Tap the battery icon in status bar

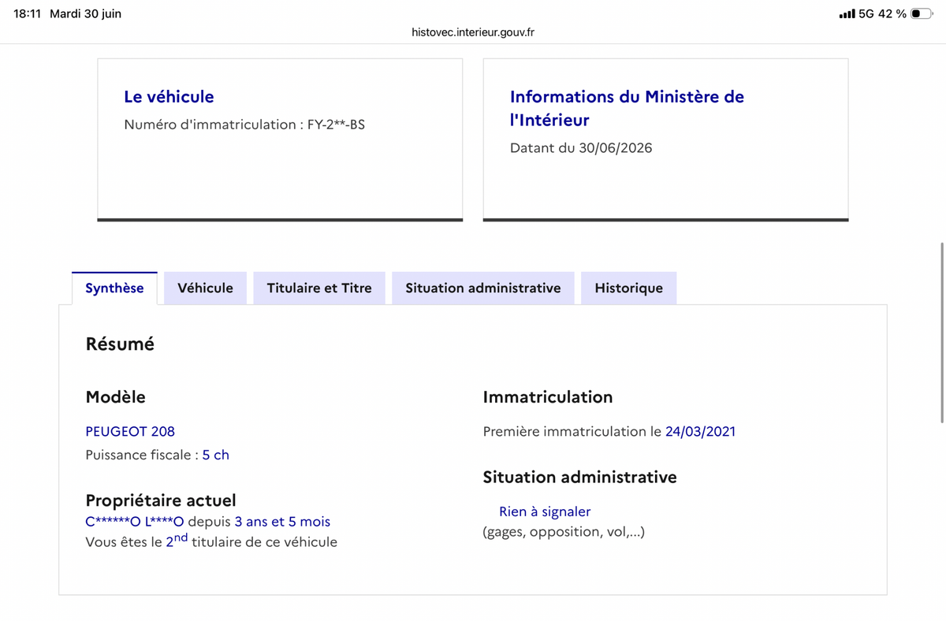click(x=921, y=14)
